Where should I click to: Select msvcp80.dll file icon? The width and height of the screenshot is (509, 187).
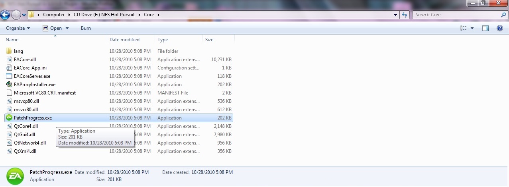pyautogui.click(x=10, y=101)
